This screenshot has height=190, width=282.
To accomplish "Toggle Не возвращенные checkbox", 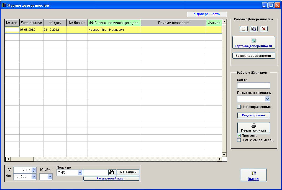I will coord(239,107).
